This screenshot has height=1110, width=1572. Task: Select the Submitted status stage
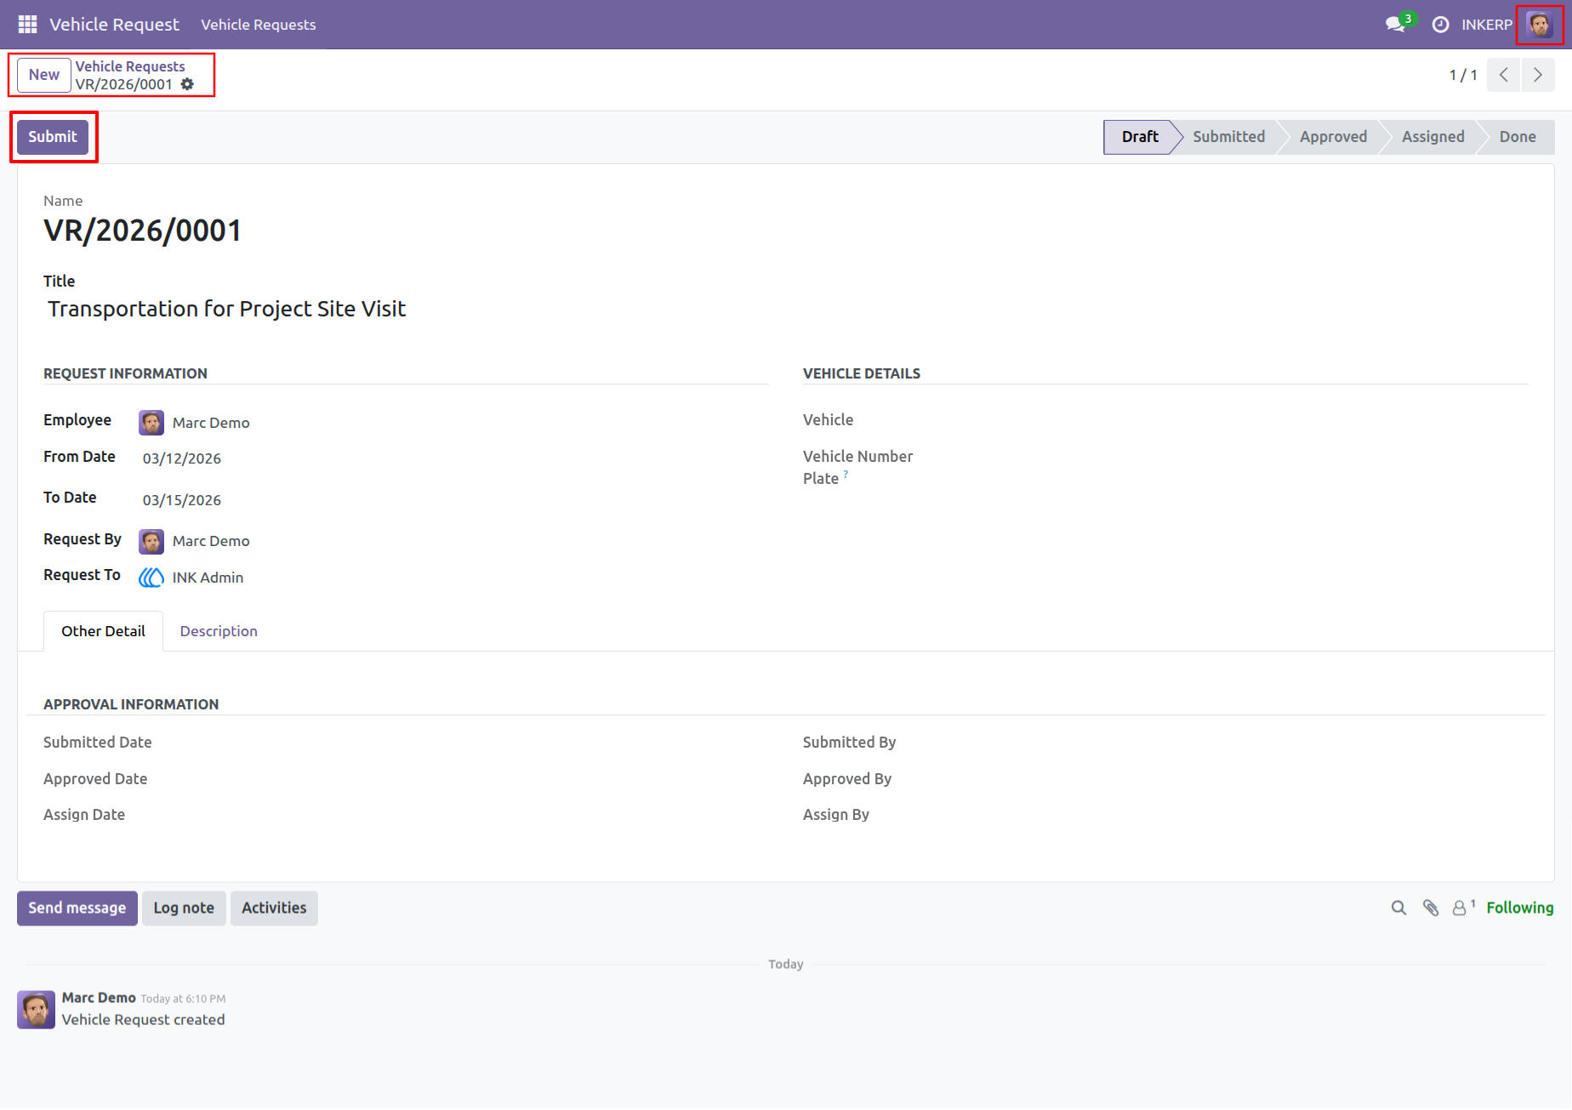tap(1228, 137)
